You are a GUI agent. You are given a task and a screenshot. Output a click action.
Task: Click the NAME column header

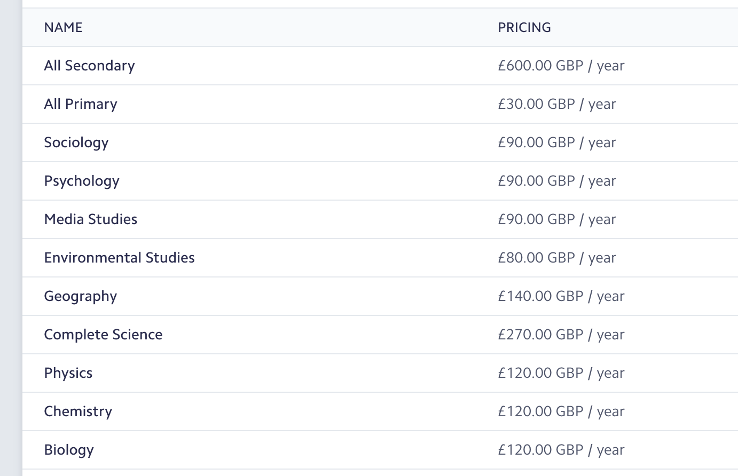coord(63,28)
